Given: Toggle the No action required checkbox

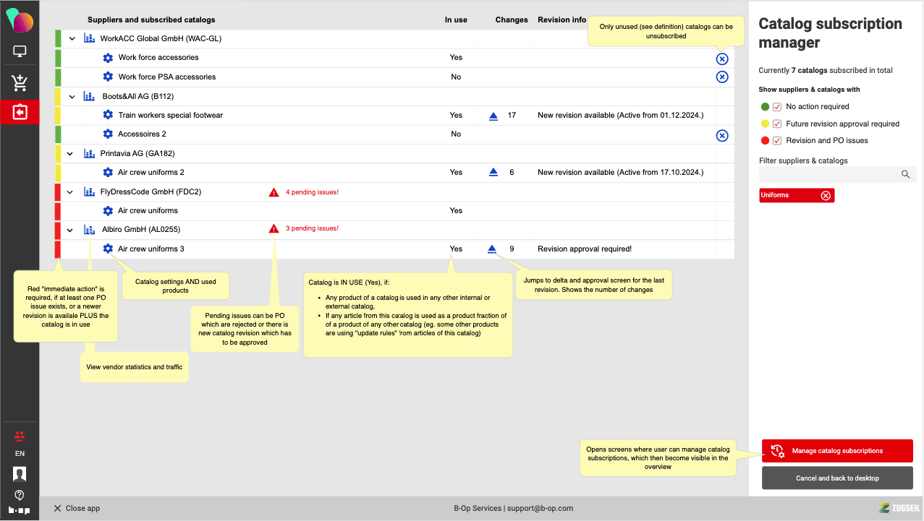Looking at the screenshot, I should tap(777, 107).
